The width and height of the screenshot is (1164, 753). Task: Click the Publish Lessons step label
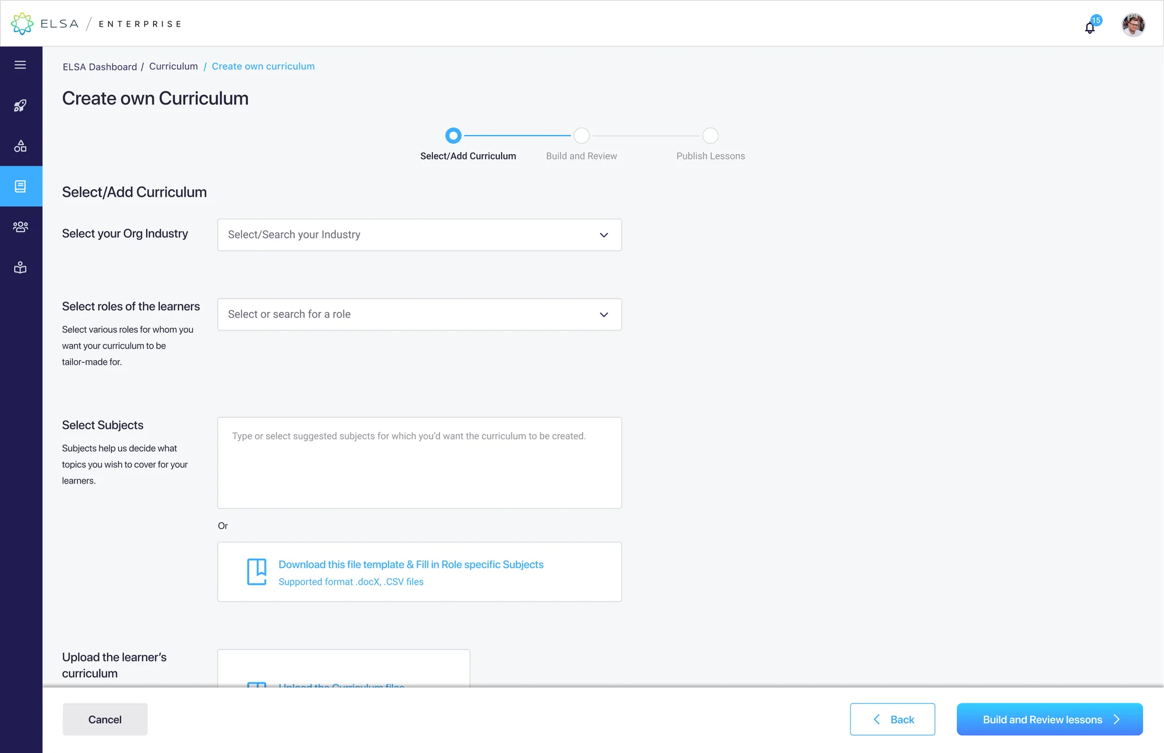point(710,156)
